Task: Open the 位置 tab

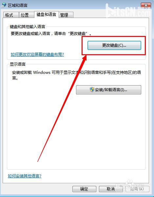Action: click(x=27, y=15)
